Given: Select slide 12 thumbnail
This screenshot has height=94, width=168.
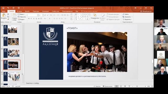Looking at the screenshot, I should pyautogui.click(x=12, y=77).
